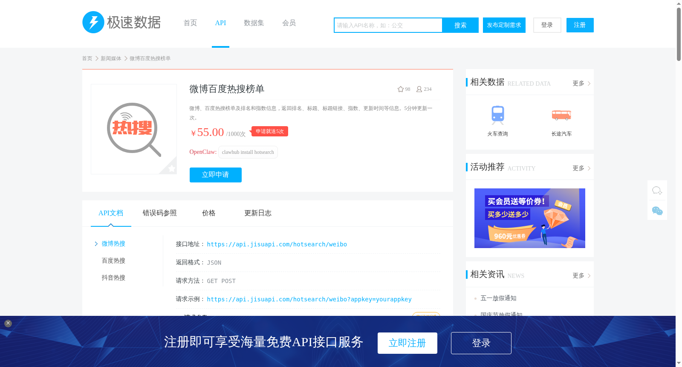Click the online chat bubble icon
The image size is (682, 367).
tap(657, 191)
